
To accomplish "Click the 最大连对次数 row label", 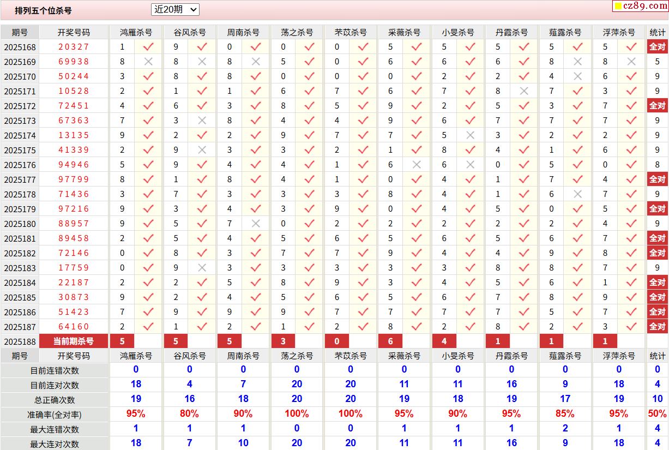I will (55, 444).
